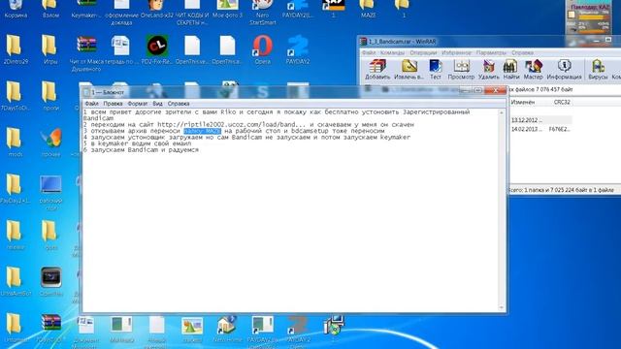621x349 pixels.
Task: Select the mods folder on desktop
Action: click(x=16, y=143)
